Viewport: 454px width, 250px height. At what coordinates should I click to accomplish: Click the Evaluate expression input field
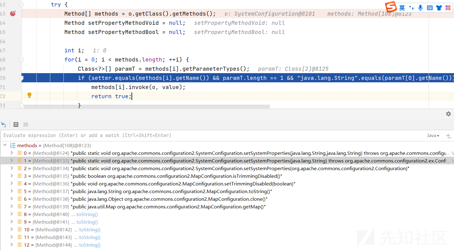184,136
